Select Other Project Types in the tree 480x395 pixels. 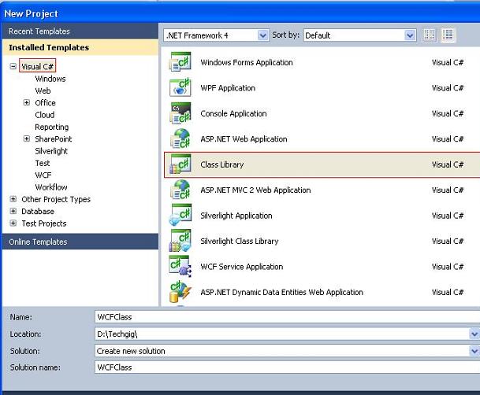click(56, 199)
